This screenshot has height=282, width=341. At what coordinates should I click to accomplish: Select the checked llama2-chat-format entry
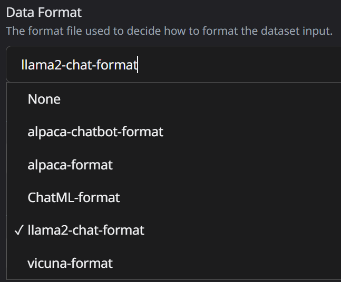click(x=86, y=230)
